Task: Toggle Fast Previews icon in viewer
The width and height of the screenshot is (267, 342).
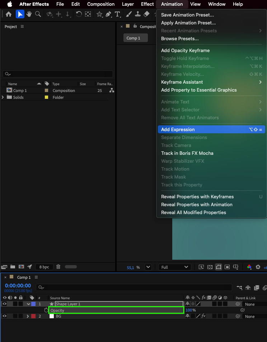Action: point(201,267)
